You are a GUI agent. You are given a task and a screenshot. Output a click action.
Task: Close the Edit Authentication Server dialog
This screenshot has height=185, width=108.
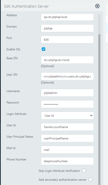(97, 6)
